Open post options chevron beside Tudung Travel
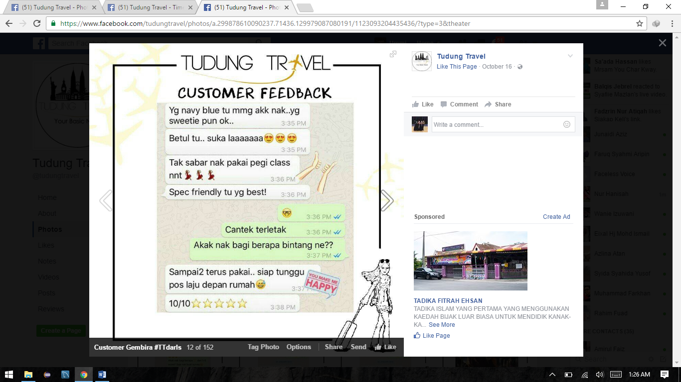The height and width of the screenshot is (382, 681). pyautogui.click(x=570, y=56)
